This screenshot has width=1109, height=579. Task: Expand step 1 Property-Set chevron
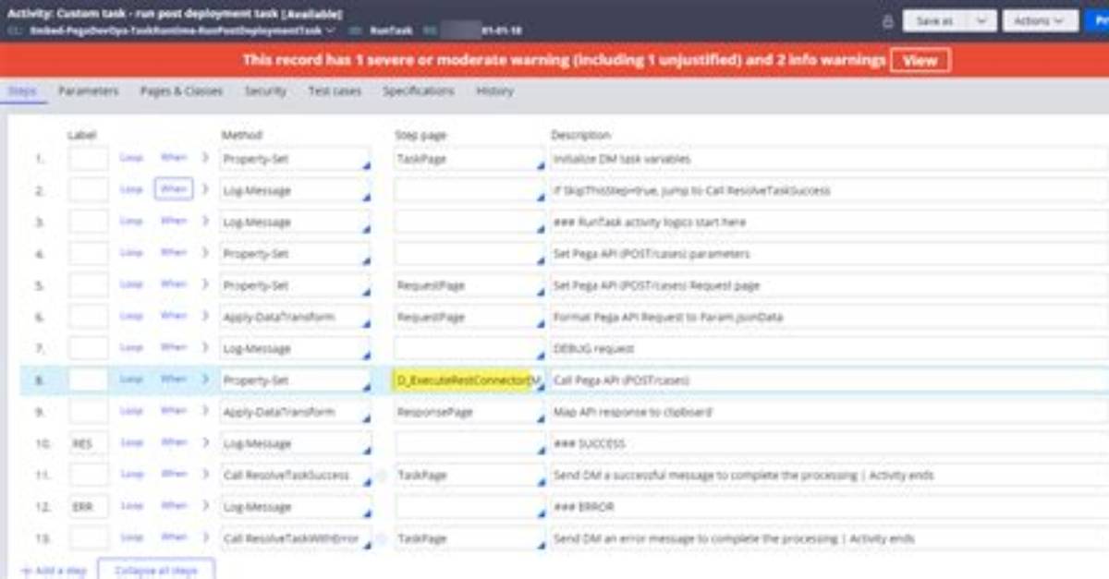pos(205,158)
